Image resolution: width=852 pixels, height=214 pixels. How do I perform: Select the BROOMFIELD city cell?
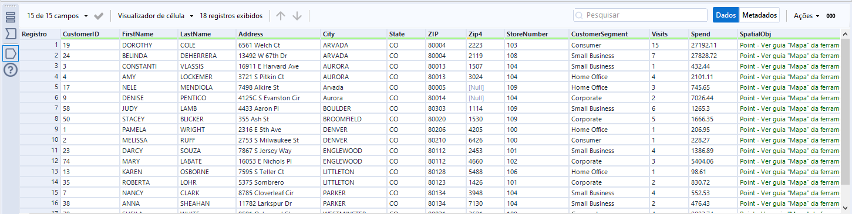point(354,119)
